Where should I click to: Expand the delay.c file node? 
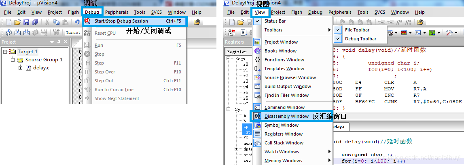(20, 68)
